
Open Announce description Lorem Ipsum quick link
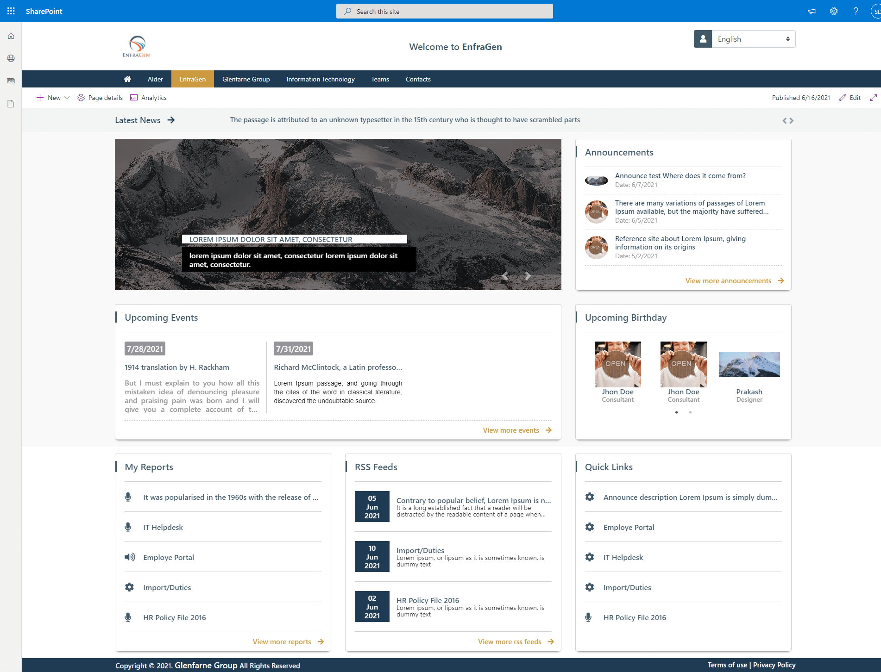[x=690, y=497]
